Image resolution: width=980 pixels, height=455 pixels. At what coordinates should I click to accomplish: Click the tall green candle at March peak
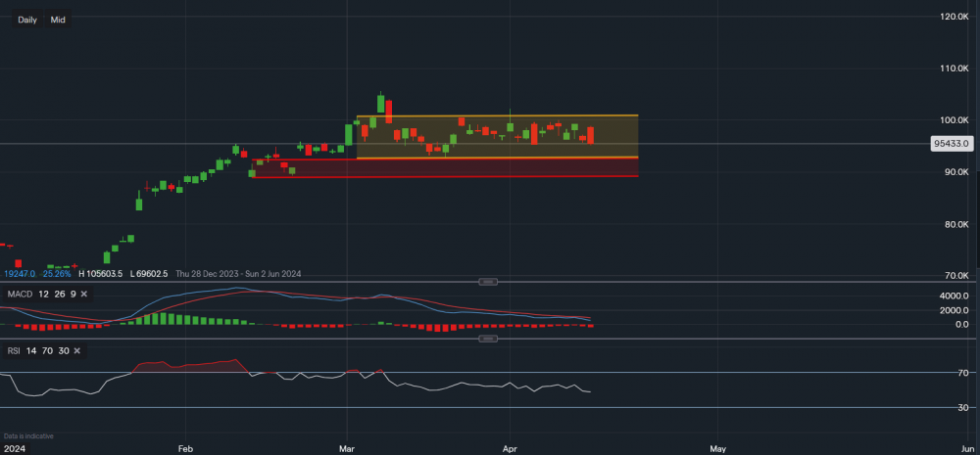(x=381, y=104)
